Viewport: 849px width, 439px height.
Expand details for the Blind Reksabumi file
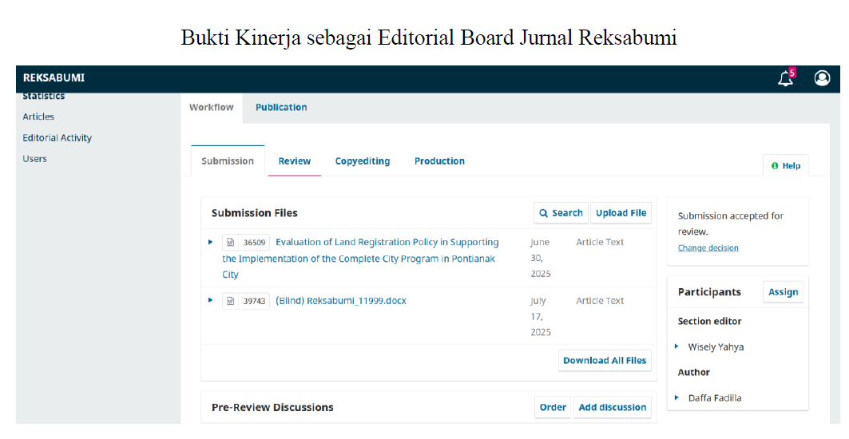pos(211,300)
